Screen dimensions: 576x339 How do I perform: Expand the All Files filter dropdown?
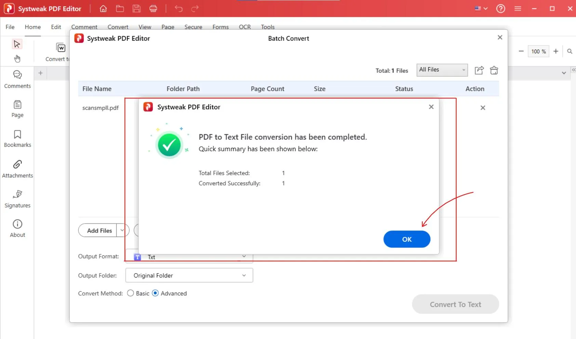(442, 70)
